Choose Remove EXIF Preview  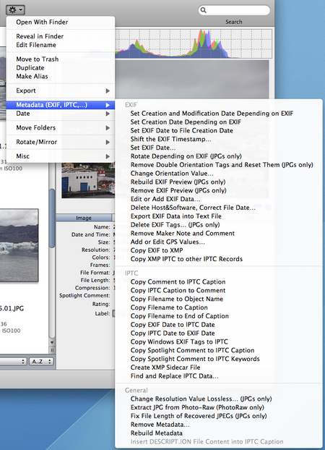click(x=219, y=190)
